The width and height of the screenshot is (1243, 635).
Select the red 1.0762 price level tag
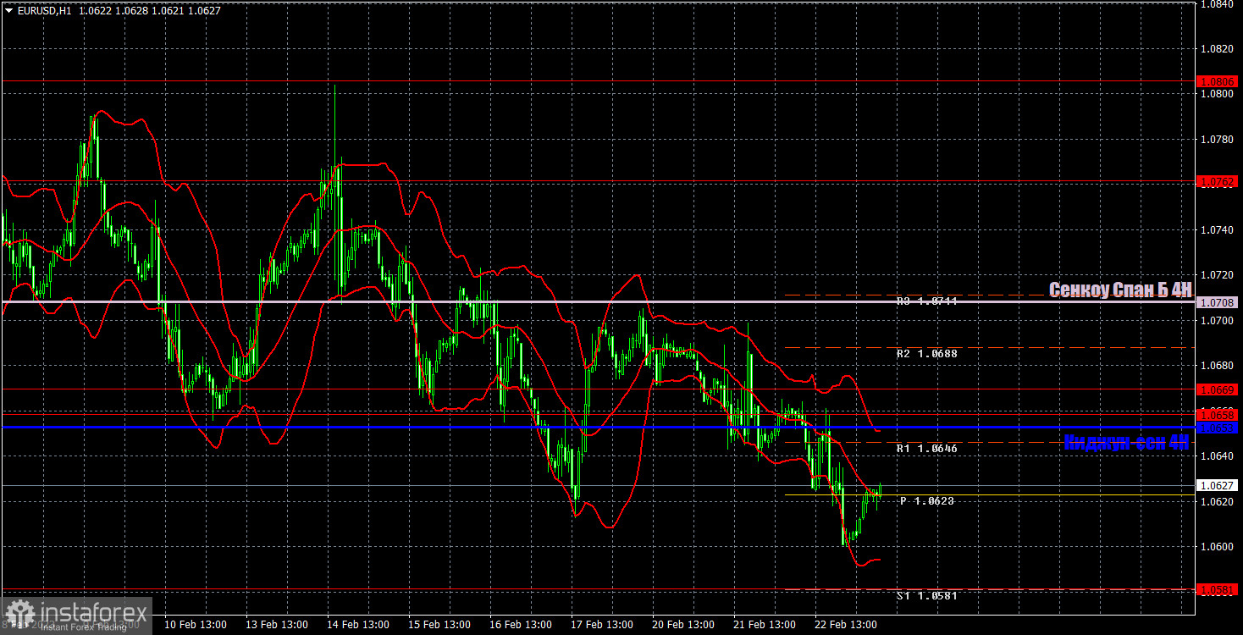point(1218,182)
